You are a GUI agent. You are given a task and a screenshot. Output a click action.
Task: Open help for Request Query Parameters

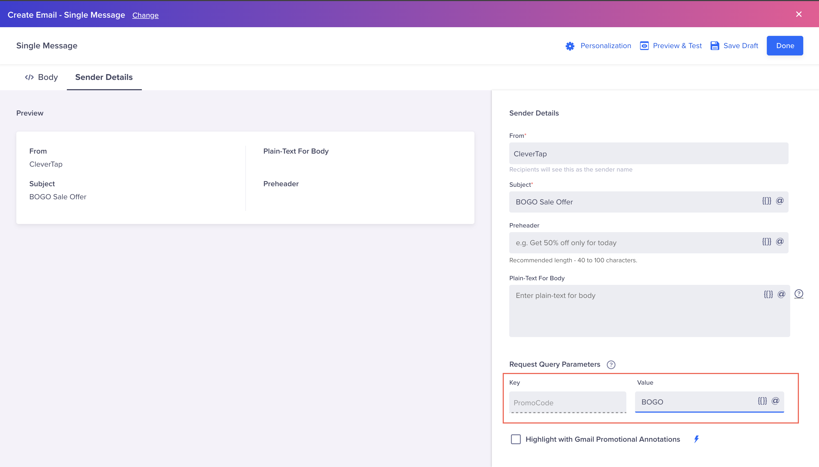tap(611, 365)
